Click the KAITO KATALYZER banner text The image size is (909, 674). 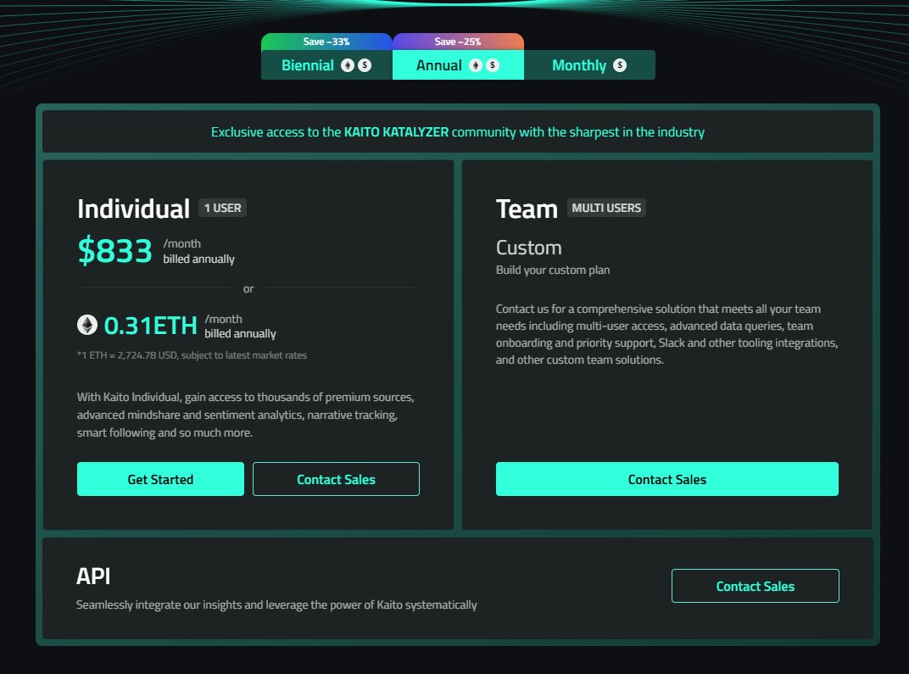pos(397,132)
